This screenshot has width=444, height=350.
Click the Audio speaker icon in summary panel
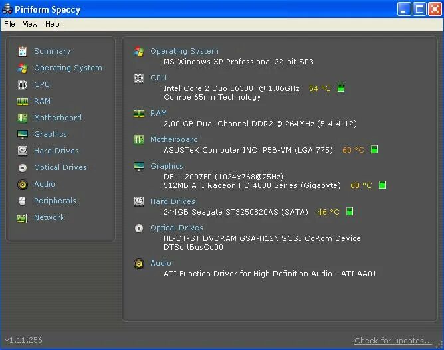[139, 264]
